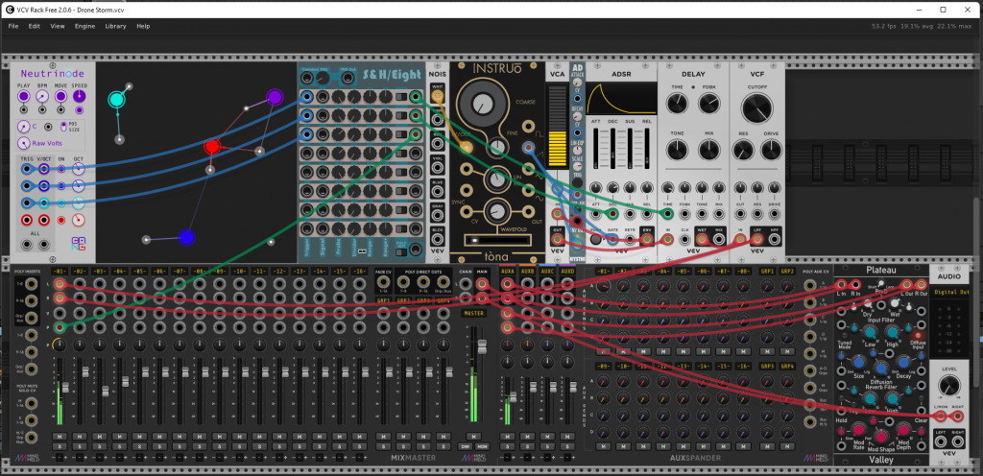983x476 pixels.
Task: Mute the MixMaster master output
Action: tap(473, 437)
